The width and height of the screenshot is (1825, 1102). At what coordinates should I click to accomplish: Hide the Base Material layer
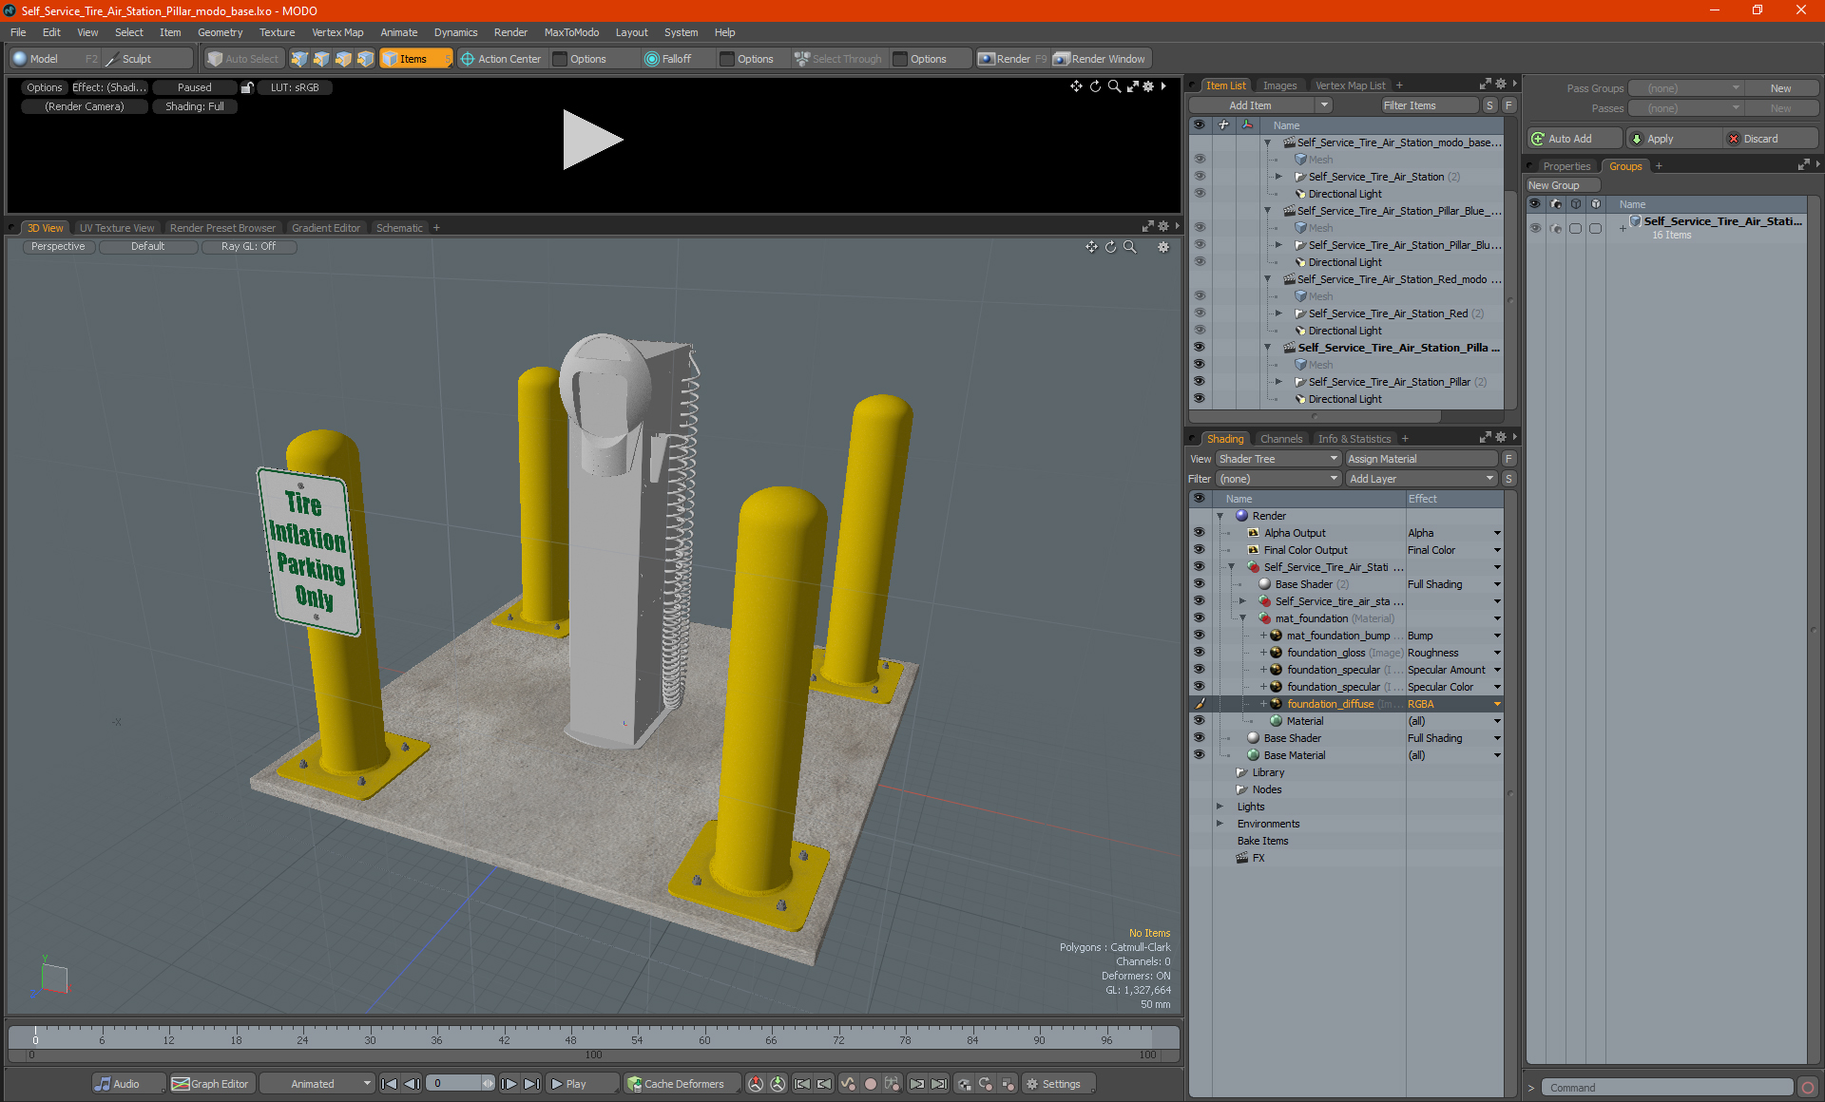pos(1199,755)
